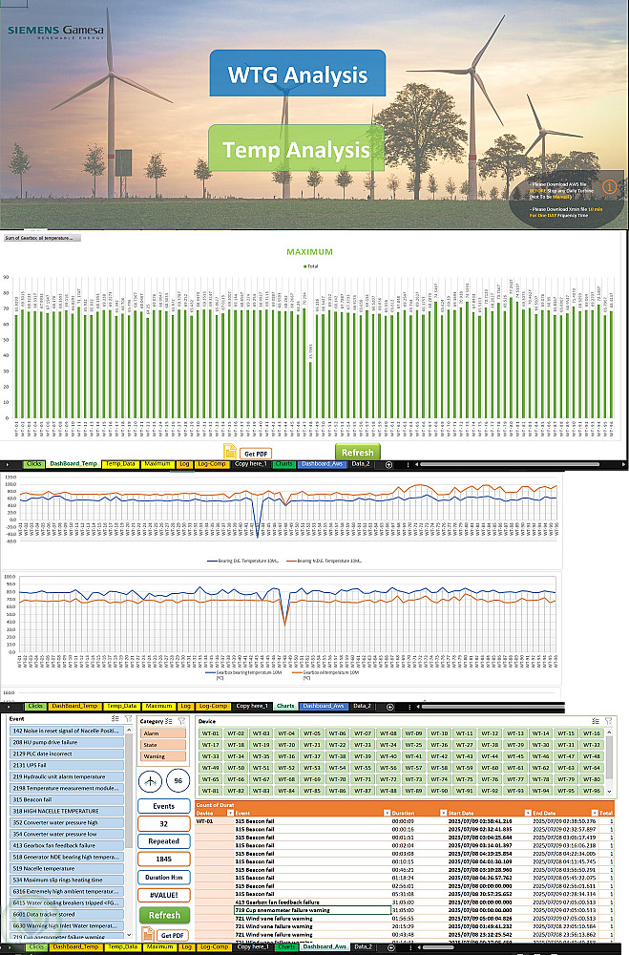
Task: Toggle multi-select icon on Event slicer
Action: (115, 719)
